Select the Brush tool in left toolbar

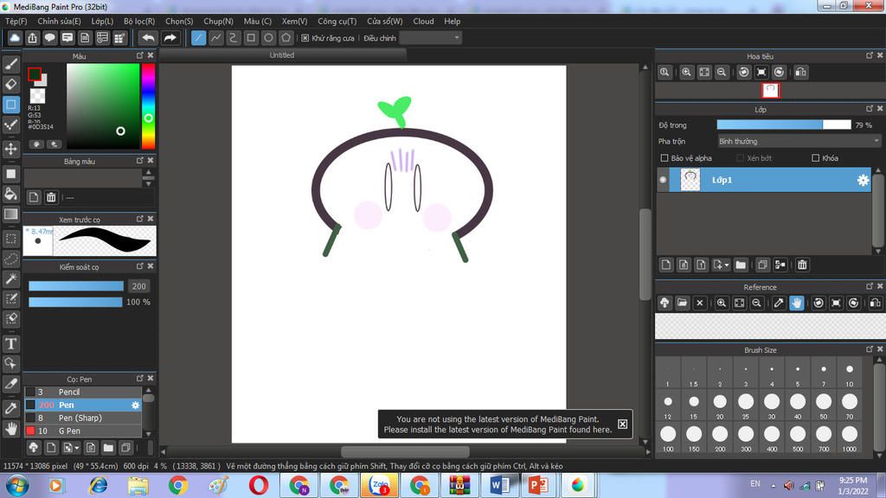(x=10, y=64)
